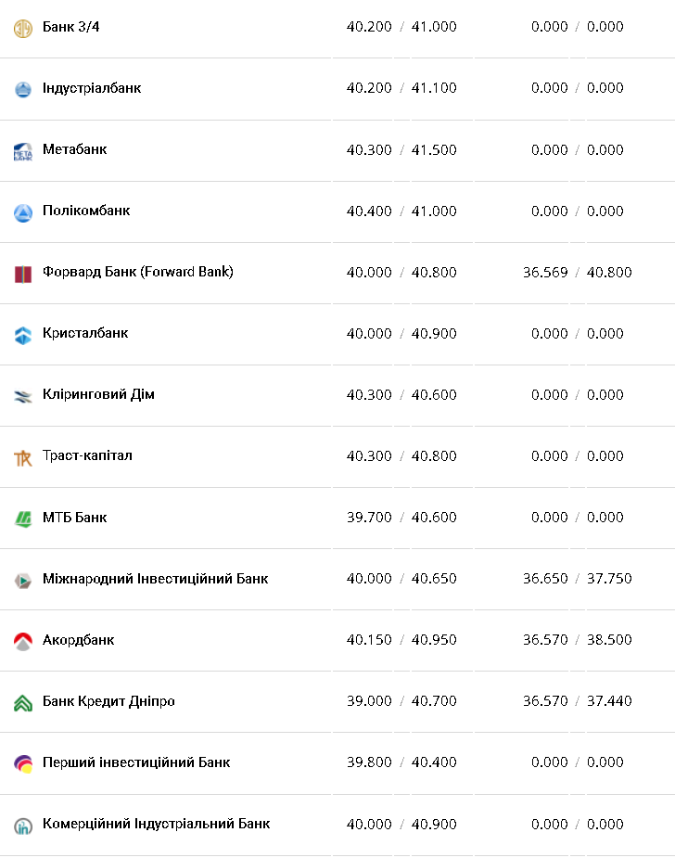
Task: Open the Міжнародний Інвестиційний Банк link
Action: click(x=155, y=579)
